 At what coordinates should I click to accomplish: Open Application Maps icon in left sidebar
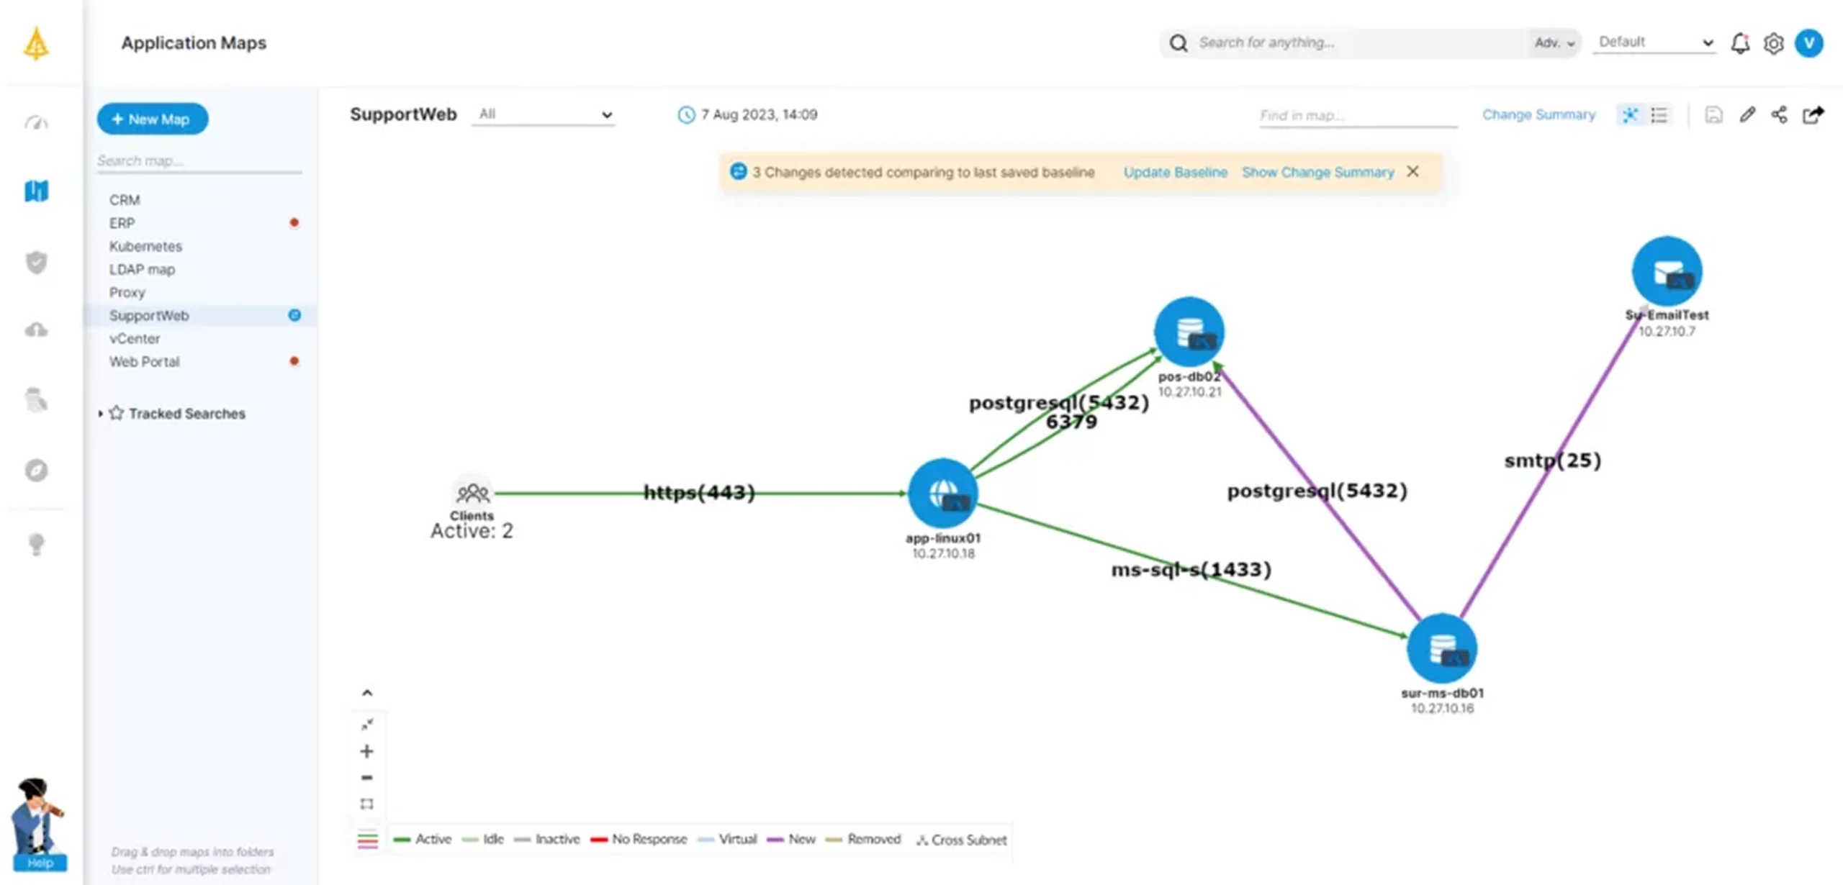pyautogui.click(x=37, y=191)
